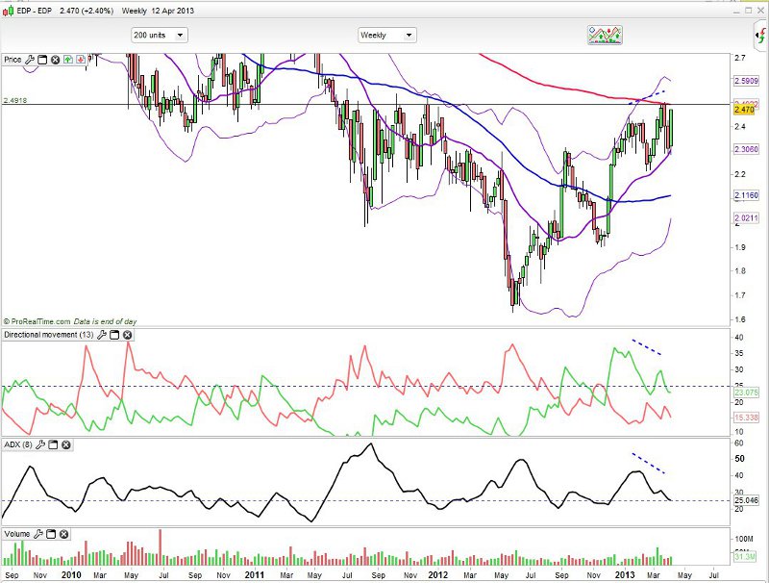Screen dimensions: 769x583
Task: Click the Directional movement (13) label
Action: [x=49, y=335]
